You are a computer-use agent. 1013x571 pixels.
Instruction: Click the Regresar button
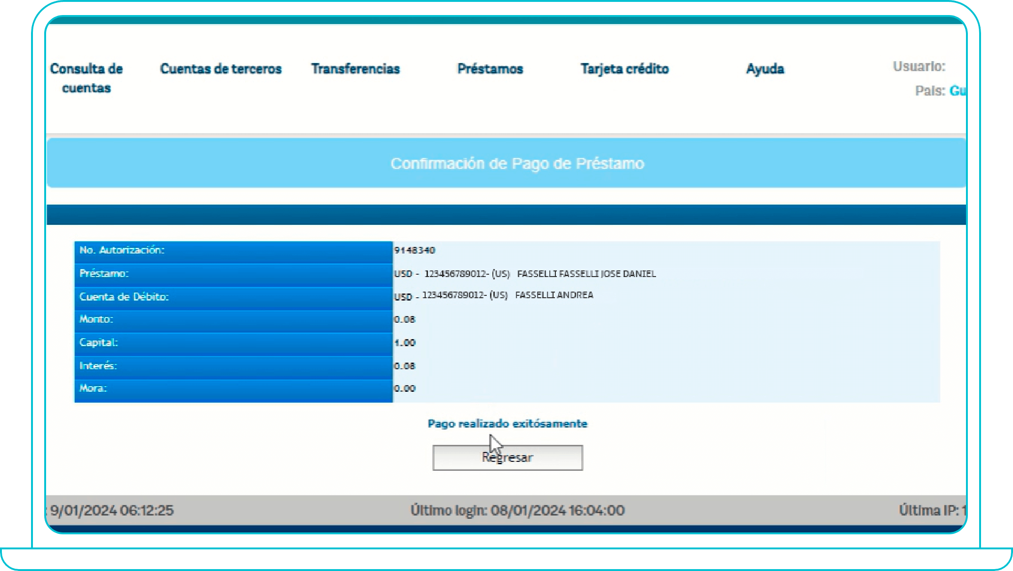[x=507, y=457]
